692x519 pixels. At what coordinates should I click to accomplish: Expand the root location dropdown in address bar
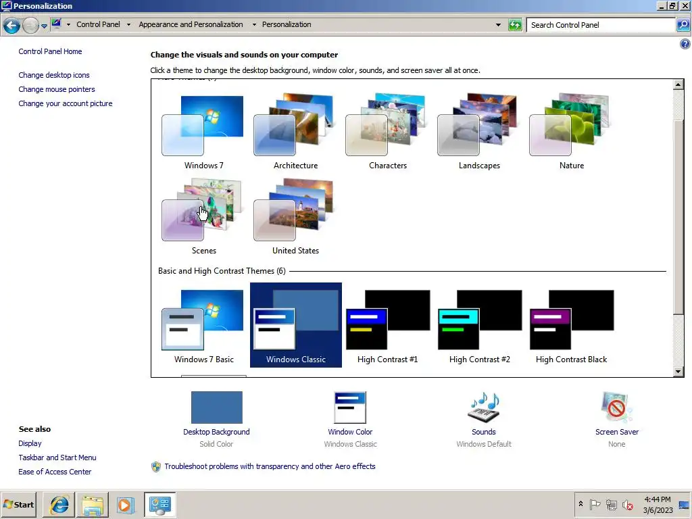tap(68, 25)
